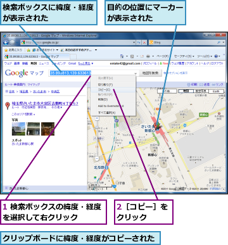Click the map zoom slider track
This screenshot has height=245, width=228.
coord(97,138)
